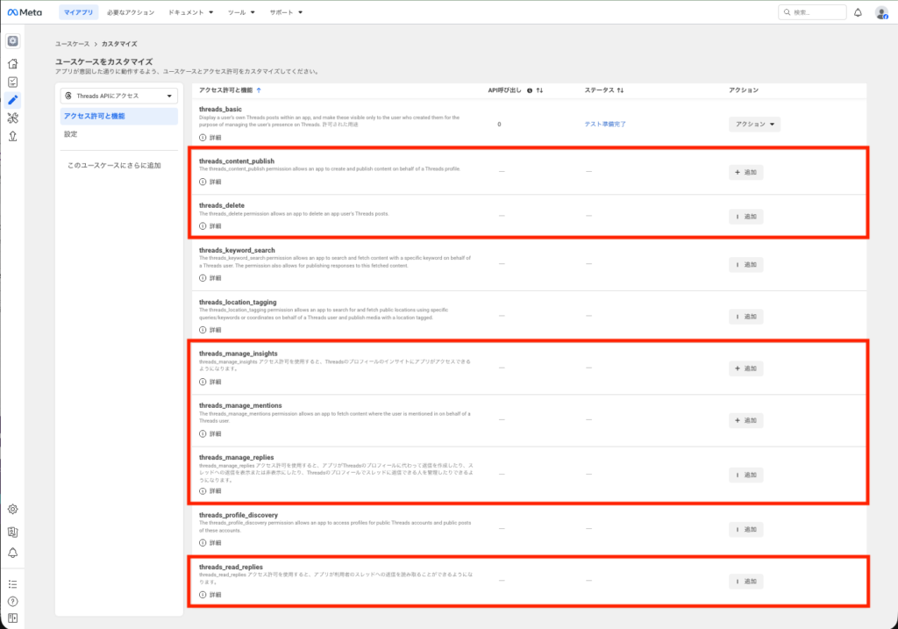
Task: Click the checklist review icon in left sidebar
Action: 12,82
